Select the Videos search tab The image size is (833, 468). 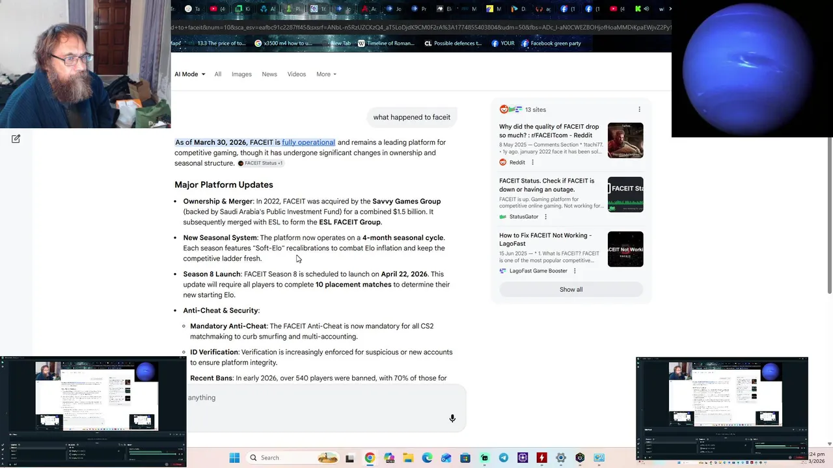coord(297,74)
